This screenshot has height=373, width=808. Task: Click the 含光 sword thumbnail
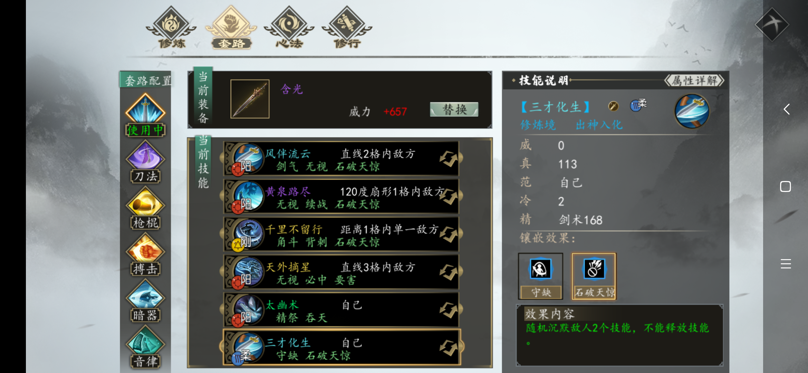point(250,99)
